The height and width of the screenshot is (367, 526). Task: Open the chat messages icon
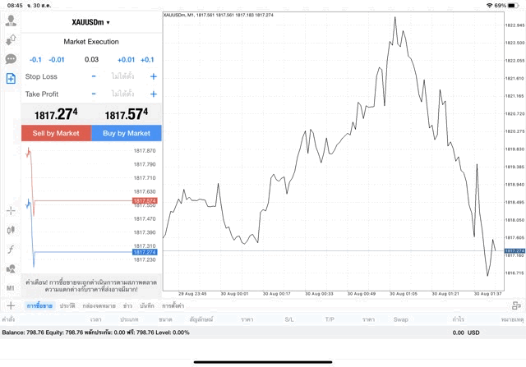[x=11, y=59]
